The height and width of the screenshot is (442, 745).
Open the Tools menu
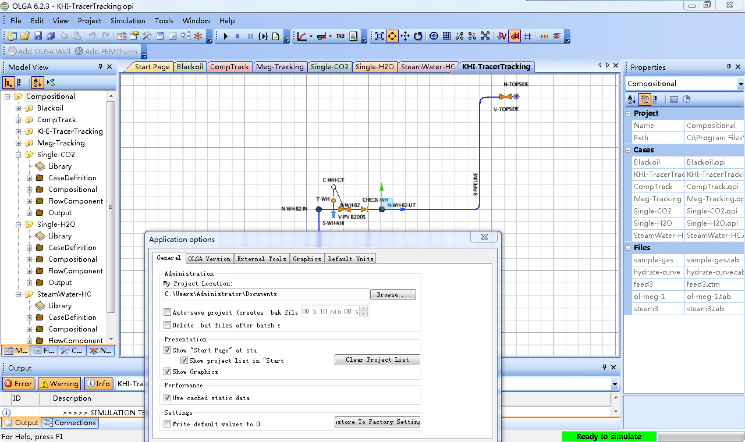[164, 20]
